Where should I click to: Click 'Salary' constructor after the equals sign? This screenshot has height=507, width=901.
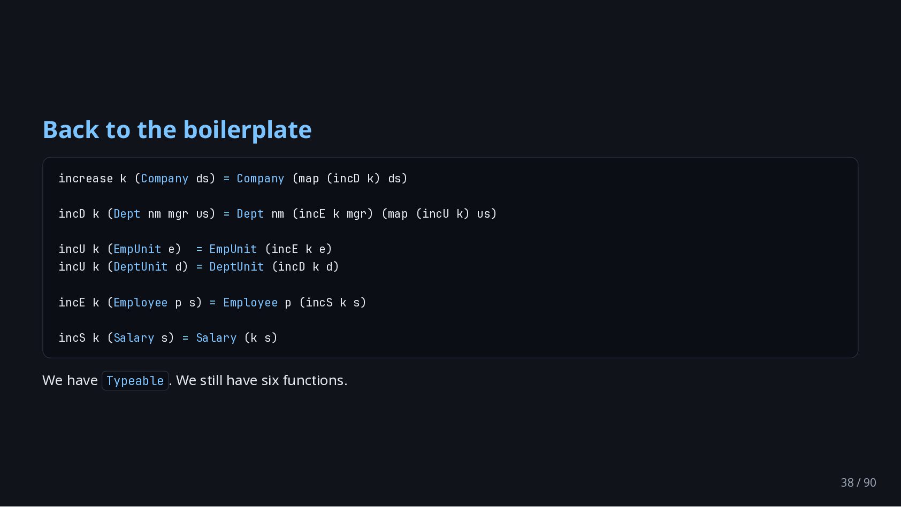[x=216, y=338]
